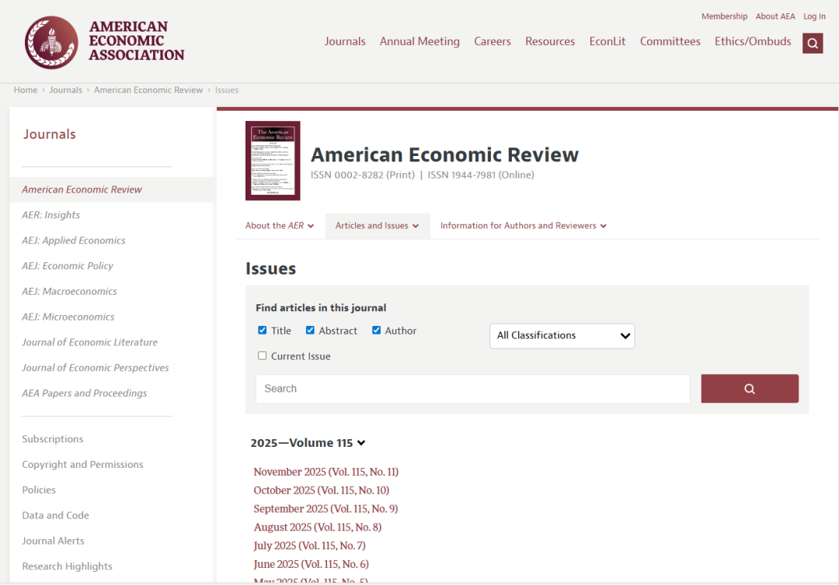Expand Information for Authors and Reviewers
Image resolution: width=839 pixels, height=585 pixels.
(523, 226)
